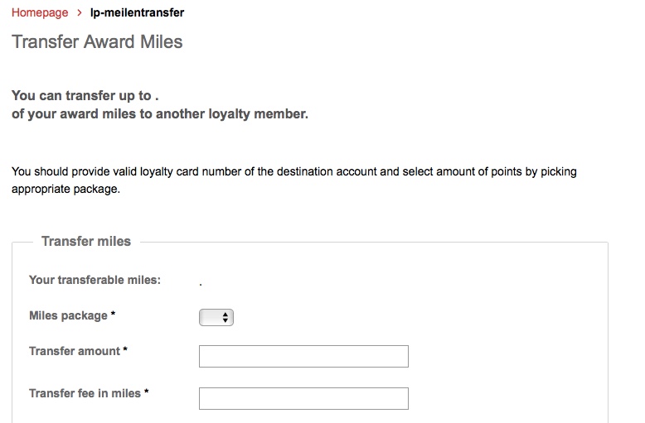Click the 'appropriate package' text line
This screenshot has width=645, height=423.
coord(65,189)
